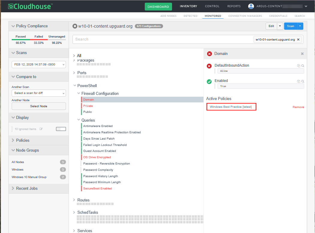Screen dimensions: 315x233
Task: Switch to the Monitored tab
Action: 213,16
